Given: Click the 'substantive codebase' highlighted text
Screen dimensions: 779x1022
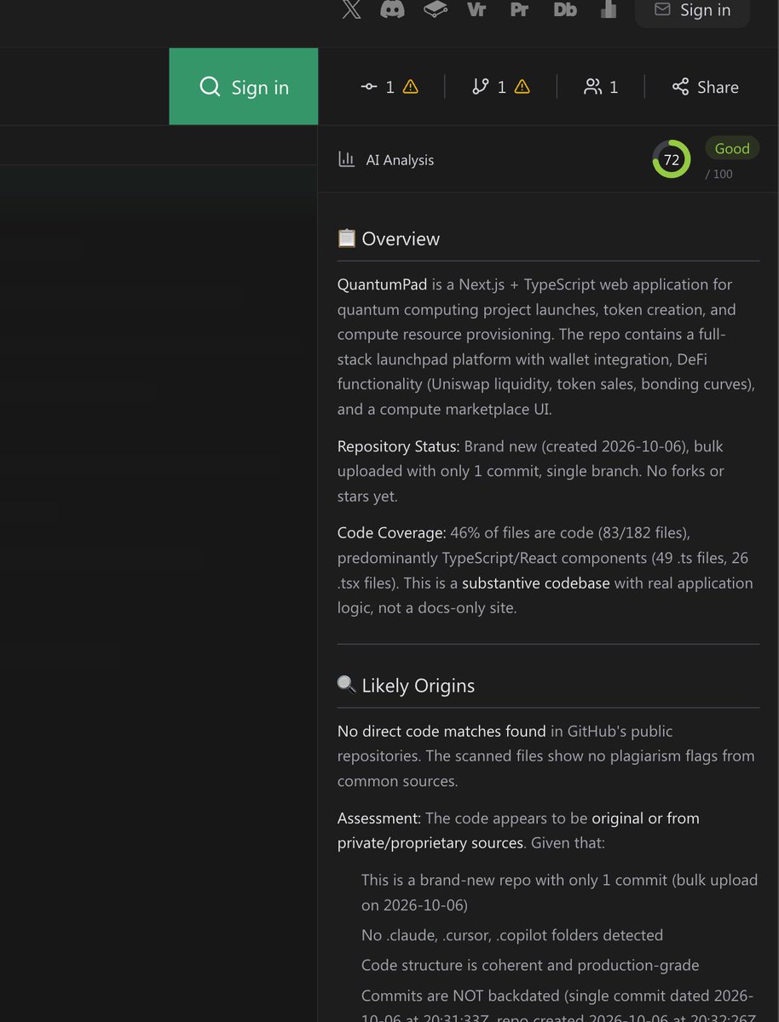Looking at the screenshot, I should point(536,583).
